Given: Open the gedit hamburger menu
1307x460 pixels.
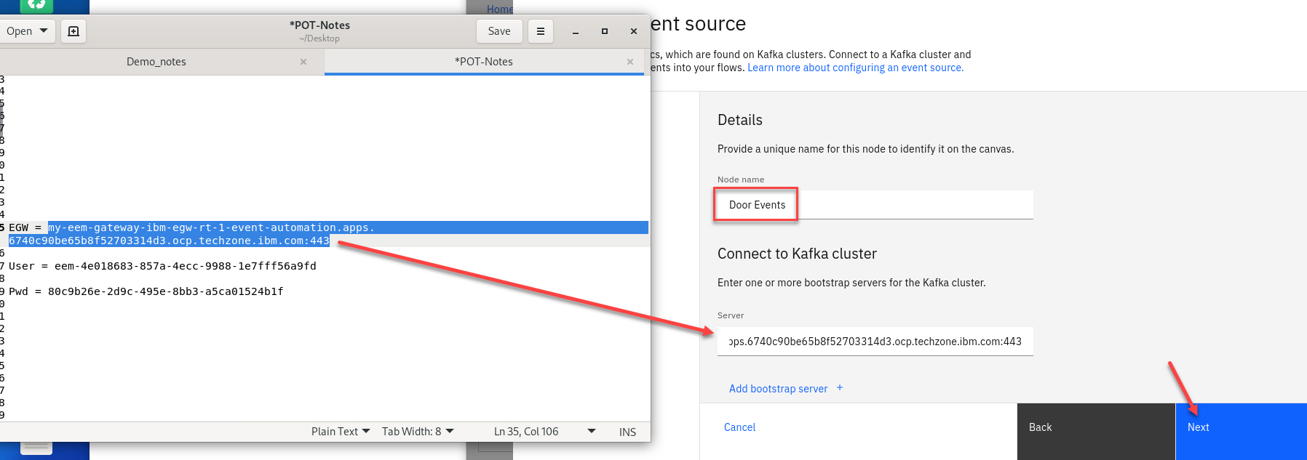Looking at the screenshot, I should [540, 31].
